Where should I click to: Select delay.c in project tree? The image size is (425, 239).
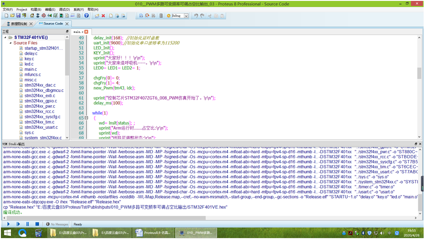31,54
